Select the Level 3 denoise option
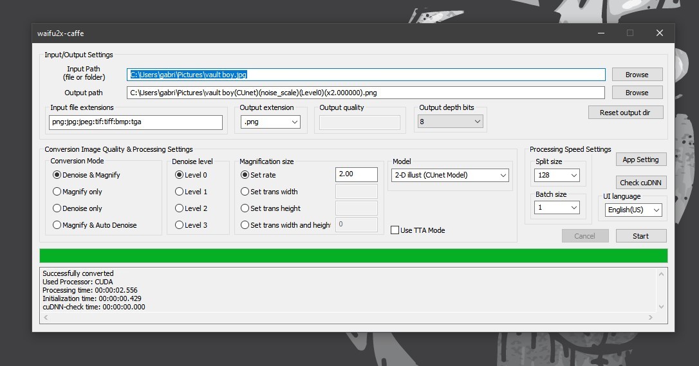This screenshot has width=699, height=366. 180,225
